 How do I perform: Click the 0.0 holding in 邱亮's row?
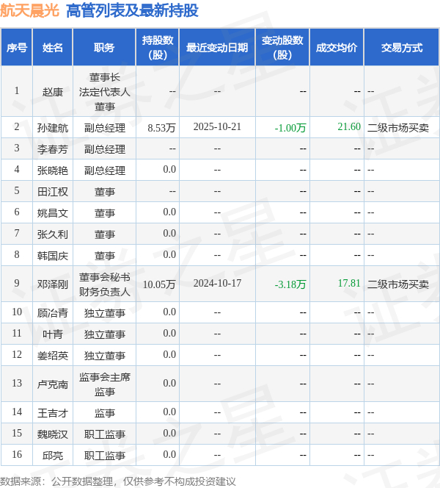[x=169, y=454]
